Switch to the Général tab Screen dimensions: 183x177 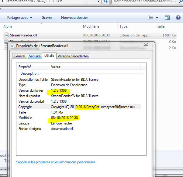pos(19,56)
